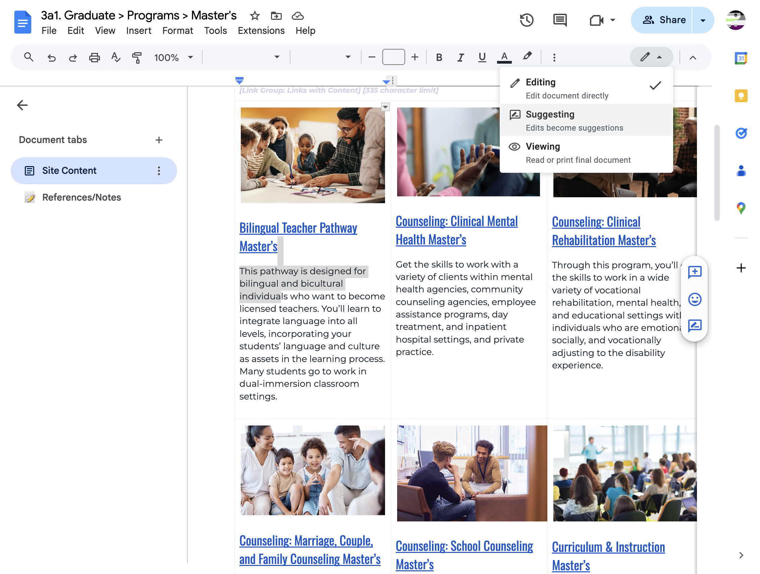Print the document

(94, 57)
